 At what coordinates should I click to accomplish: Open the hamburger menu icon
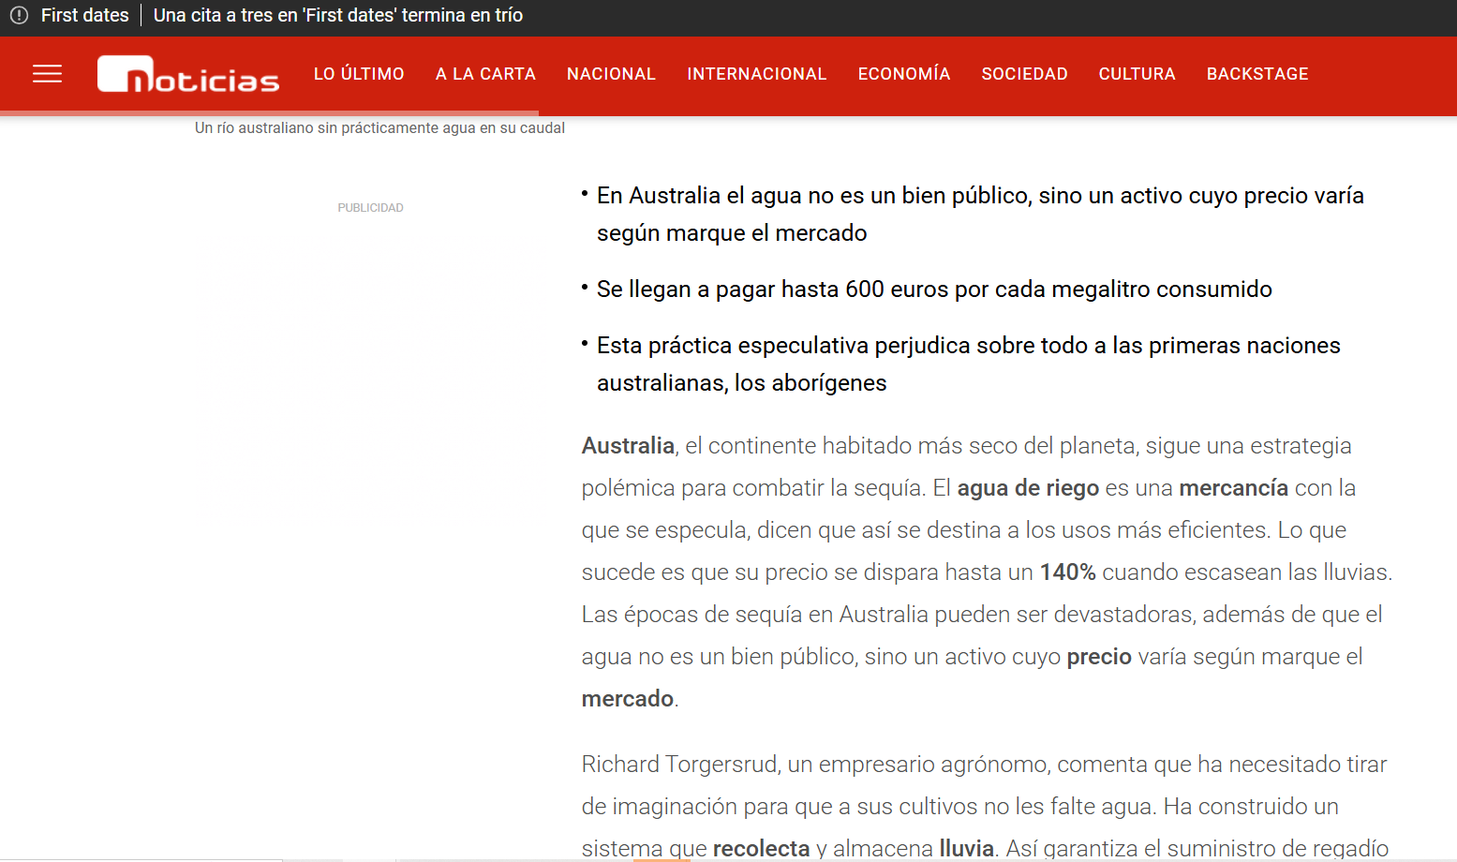coord(47,74)
